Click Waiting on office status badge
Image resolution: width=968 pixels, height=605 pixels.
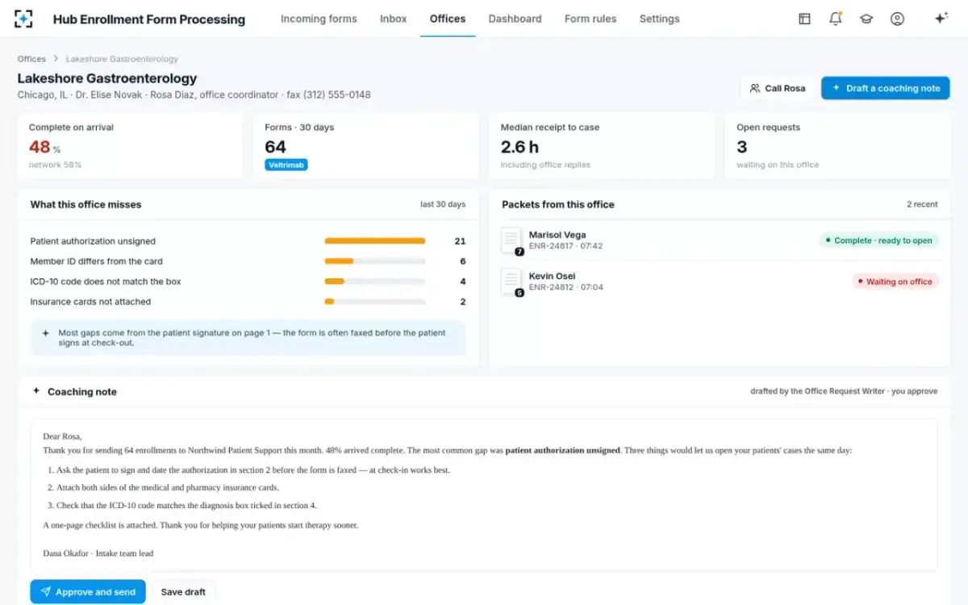pyautogui.click(x=895, y=282)
